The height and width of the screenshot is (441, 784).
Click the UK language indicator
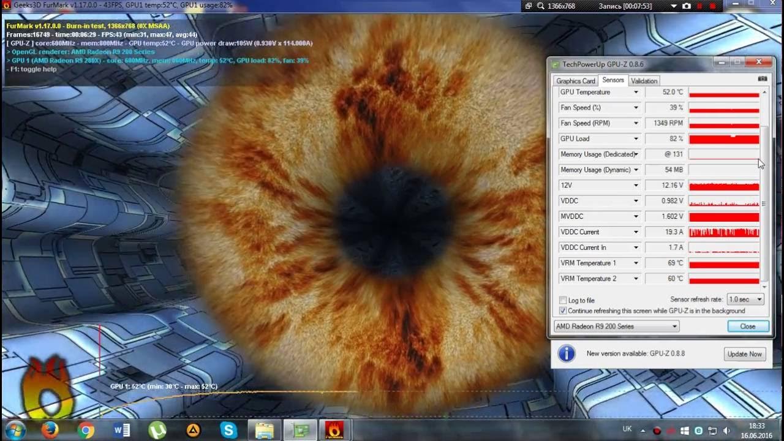[x=627, y=429]
